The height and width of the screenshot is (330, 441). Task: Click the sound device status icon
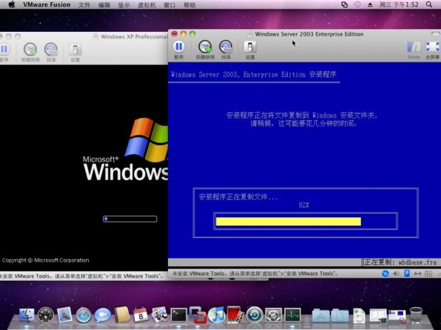[396, 274]
